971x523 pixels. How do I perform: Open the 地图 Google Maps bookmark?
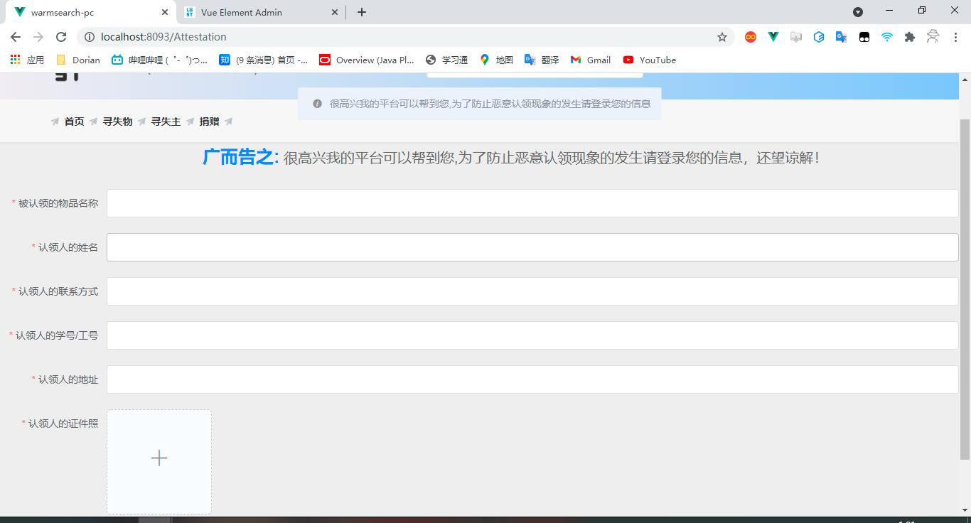pyautogui.click(x=496, y=60)
